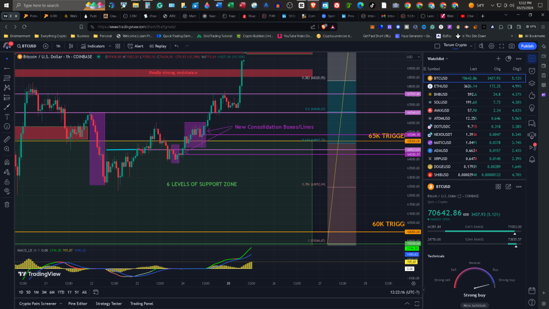Select the brush drawing tool
Screen dimensions: 549x309
tap(7, 107)
